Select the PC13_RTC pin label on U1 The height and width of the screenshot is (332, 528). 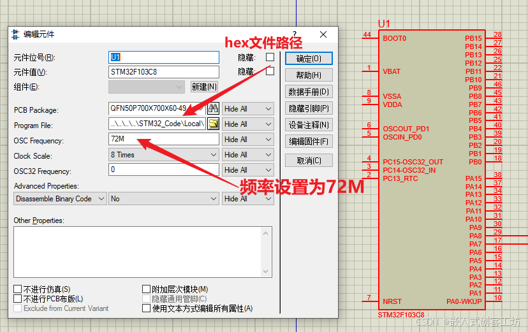[400, 178]
